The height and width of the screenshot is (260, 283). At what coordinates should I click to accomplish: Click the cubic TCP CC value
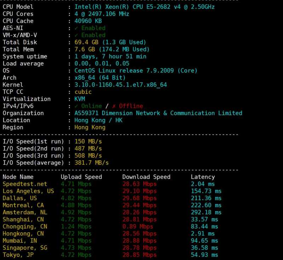pyautogui.click(x=83, y=92)
